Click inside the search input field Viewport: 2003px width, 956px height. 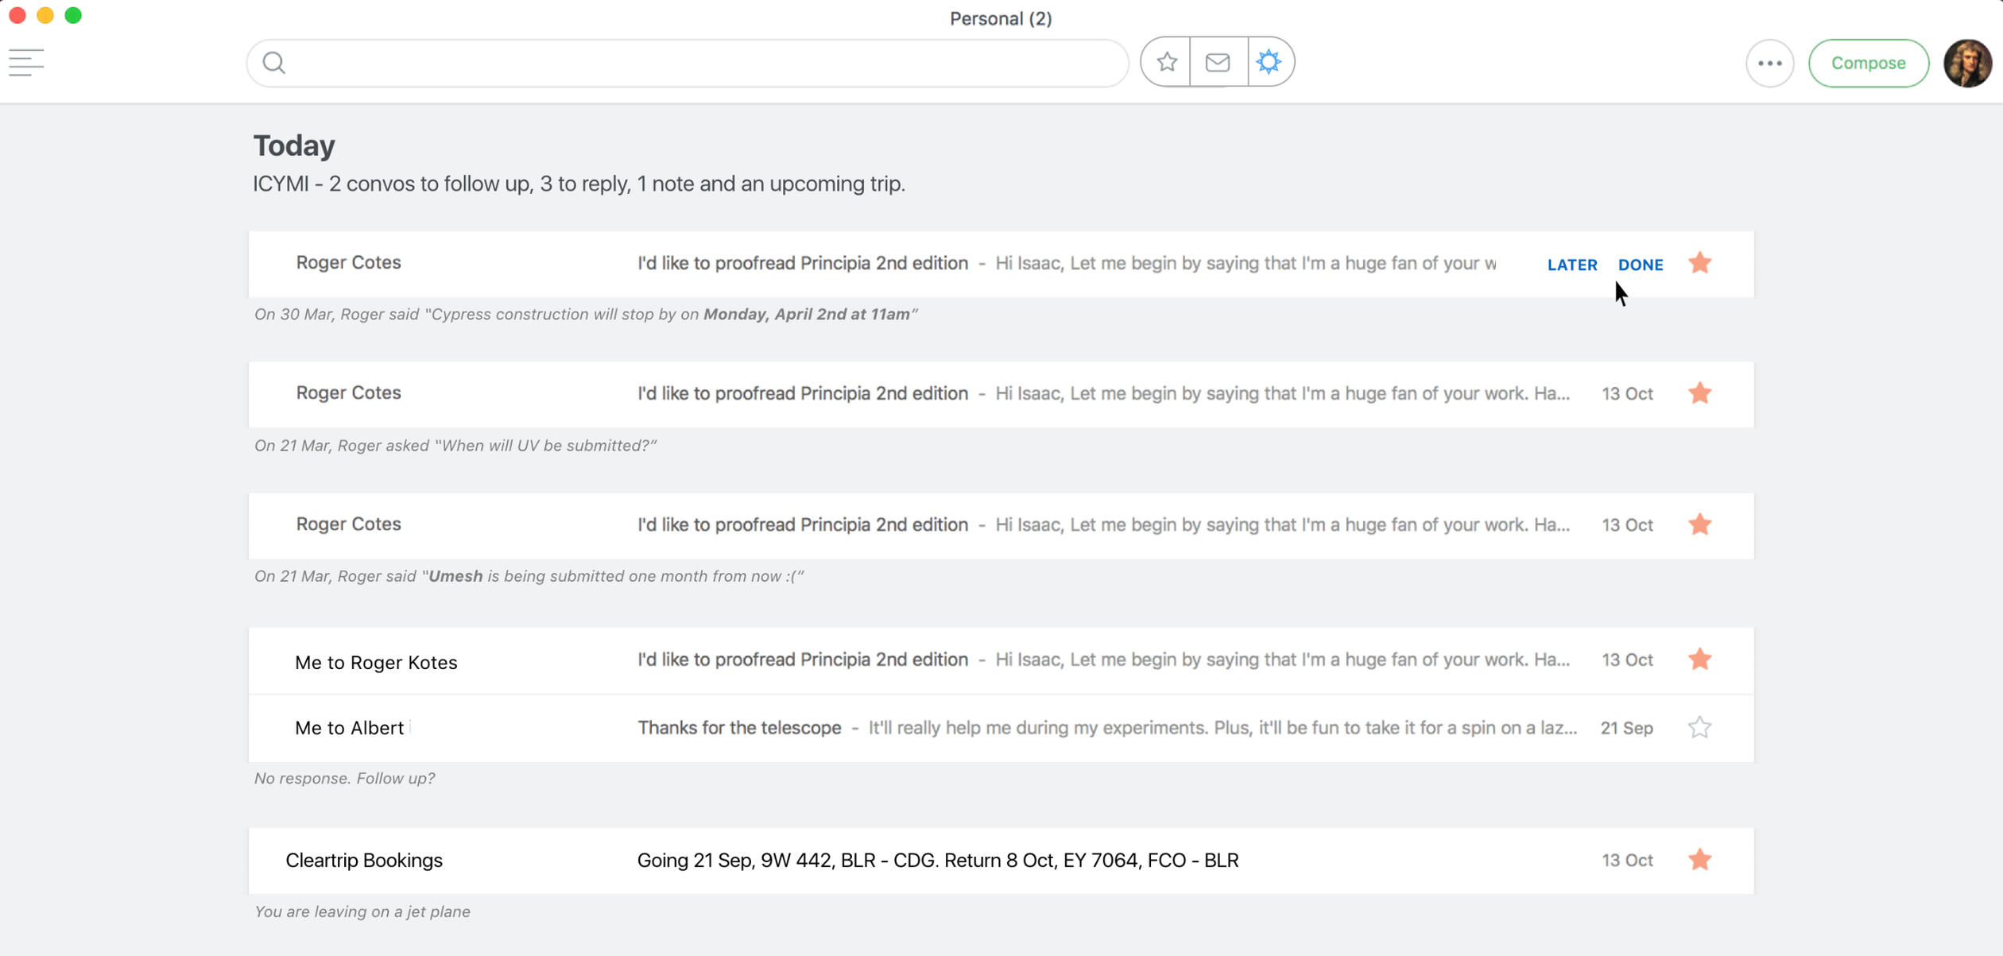[x=699, y=63]
